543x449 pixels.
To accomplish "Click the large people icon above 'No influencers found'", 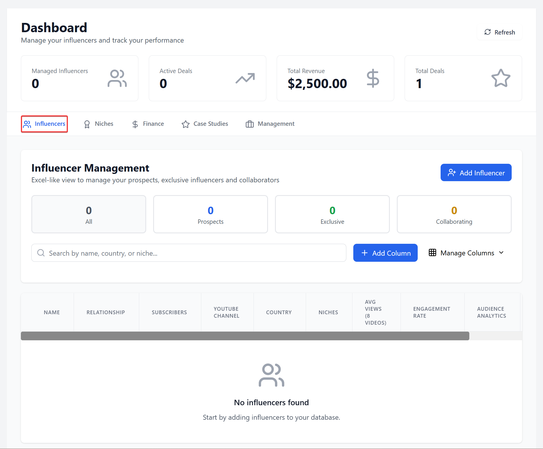I will 271,375.
